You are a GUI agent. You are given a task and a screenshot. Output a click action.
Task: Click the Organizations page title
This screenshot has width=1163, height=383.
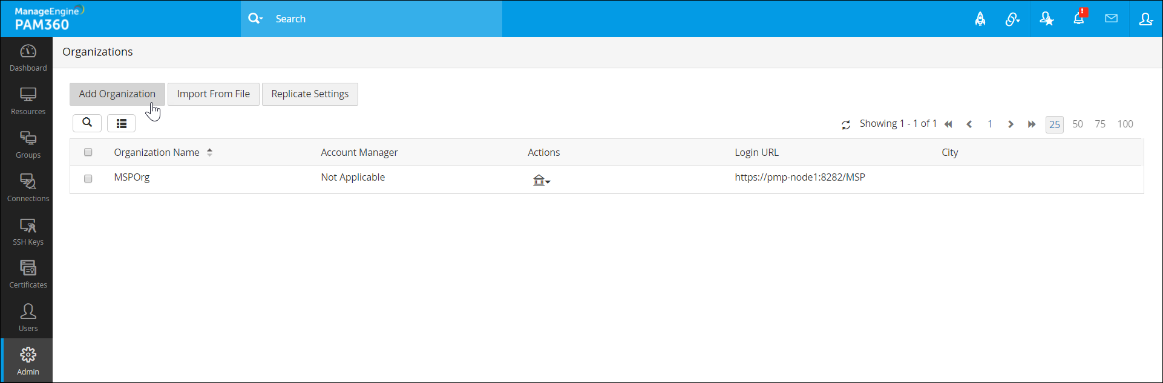pos(97,52)
